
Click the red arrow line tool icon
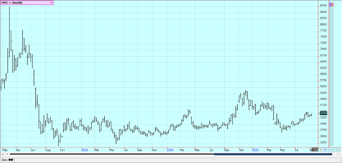click(x=321, y=150)
